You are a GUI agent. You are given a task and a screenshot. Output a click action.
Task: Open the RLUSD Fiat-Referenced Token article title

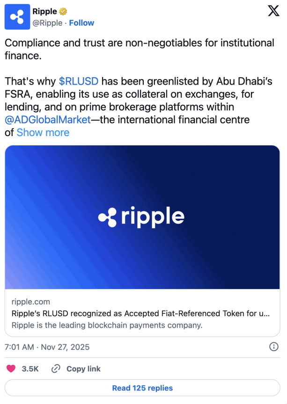[140, 313]
